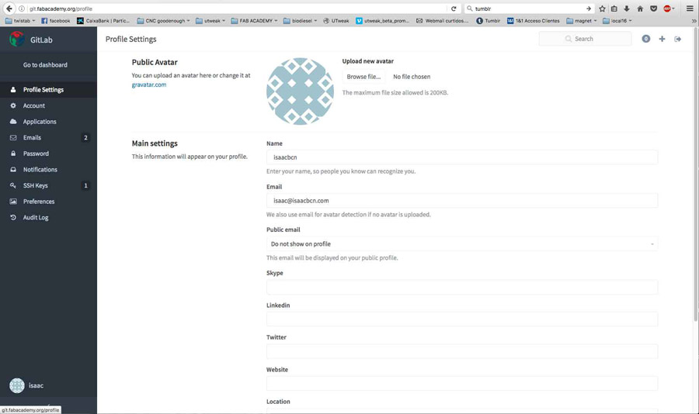Follow the gravatar.com link
The height and width of the screenshot is (414, 699).
(x=149, y=85)
